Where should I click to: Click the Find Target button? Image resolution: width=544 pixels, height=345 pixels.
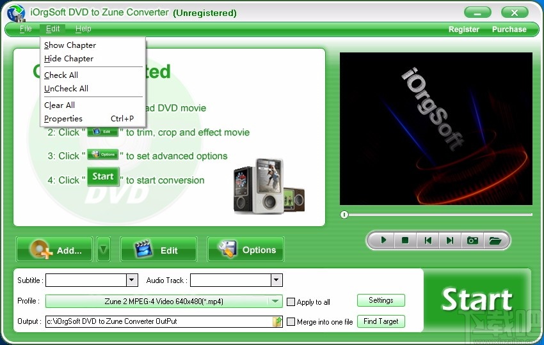tap(381, 321)
